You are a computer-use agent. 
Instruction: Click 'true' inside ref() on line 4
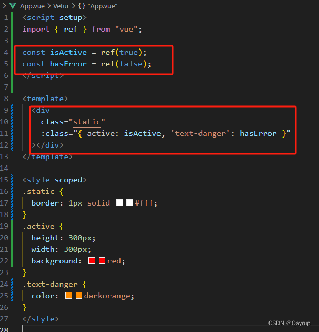coord(128,52)
